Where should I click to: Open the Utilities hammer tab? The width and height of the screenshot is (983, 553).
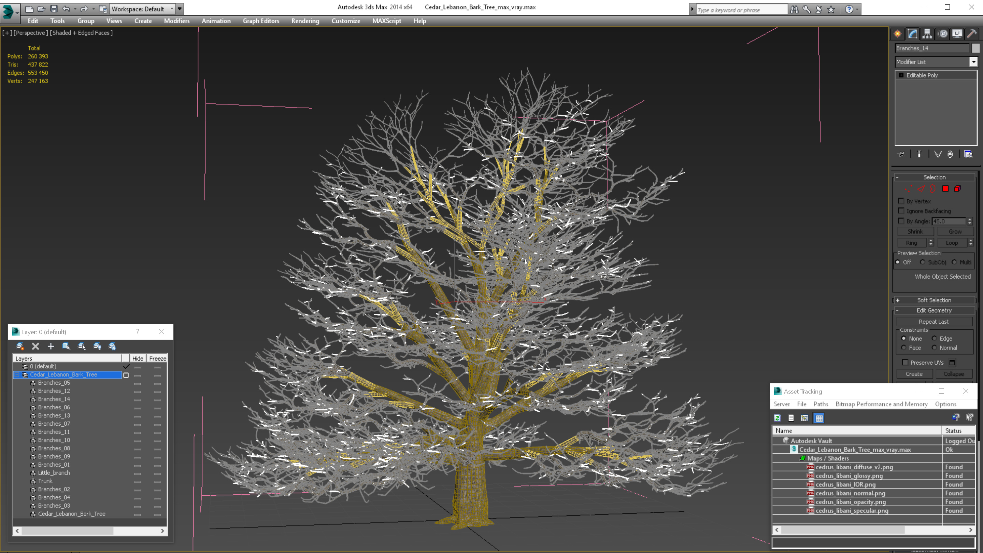point(972,34)
